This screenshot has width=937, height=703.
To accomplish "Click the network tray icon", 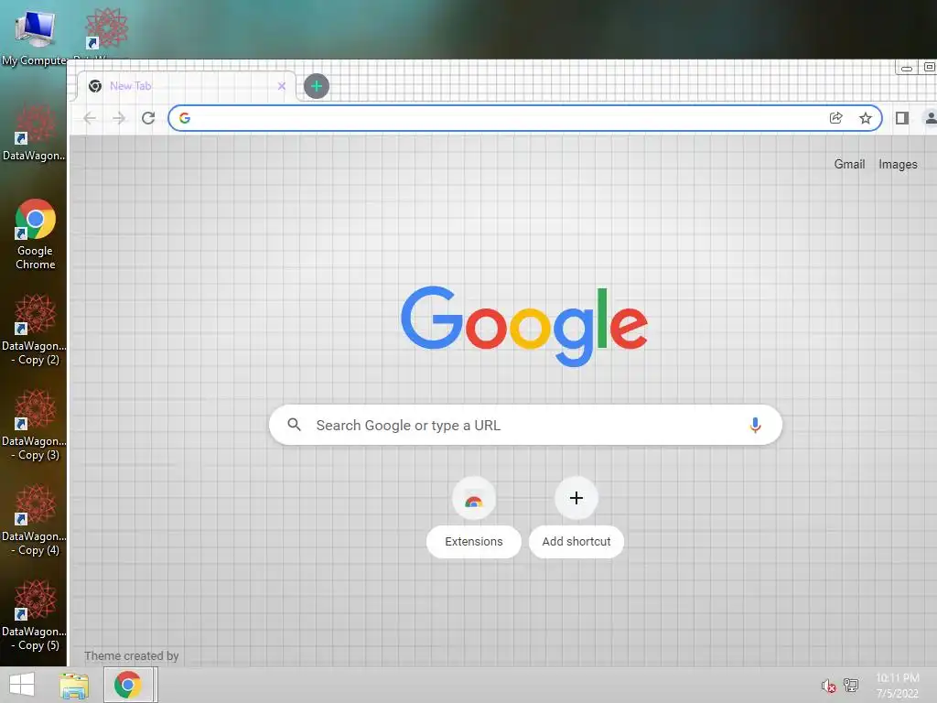I will (x=851, y=685).
